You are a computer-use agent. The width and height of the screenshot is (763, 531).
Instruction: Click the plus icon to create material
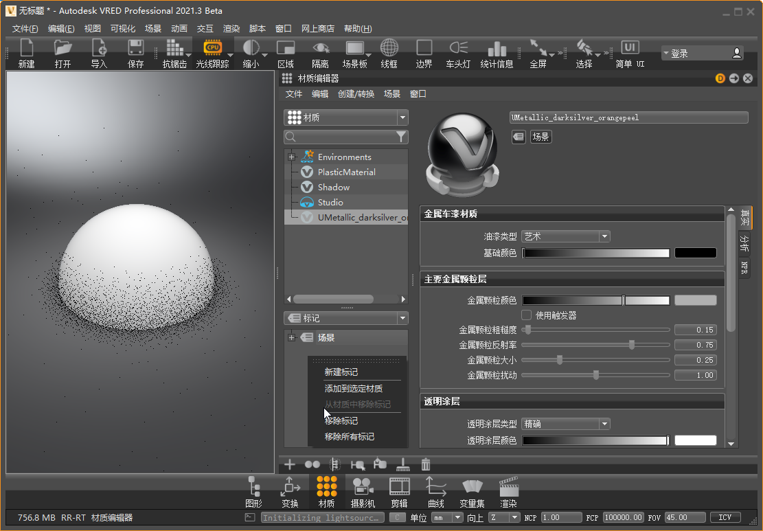point(290,464)
